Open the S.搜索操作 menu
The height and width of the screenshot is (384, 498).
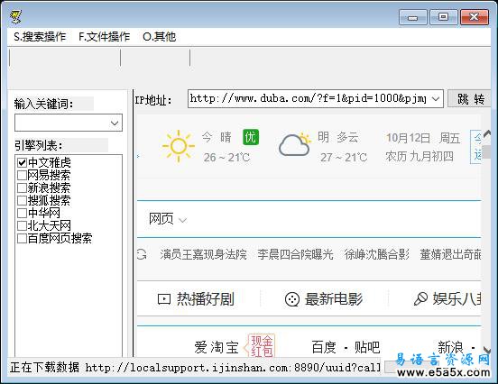[40, 36]
